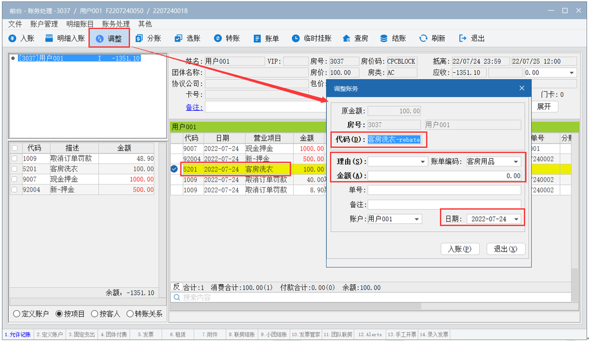Switch to the 5.发票 tab
The width and height of the screenshot is (589, 341).
coord(145,334)
